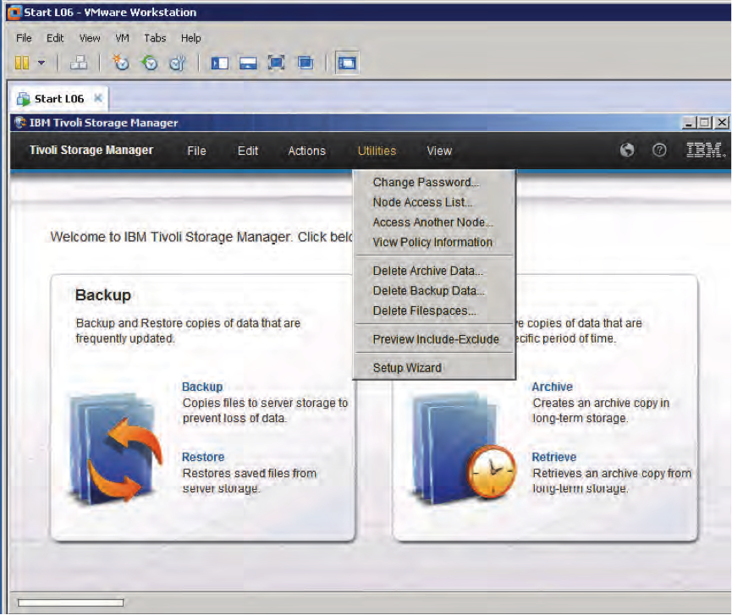The image size is (732, 615).
Task: Open the Tivoli Storage Manager File menu
Action: click(x=196, y=151)
